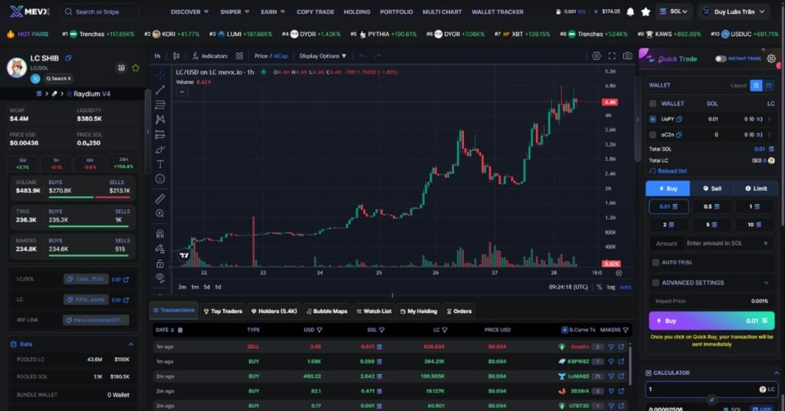Image resolution: width=785 pixels, height=411 pixels.
Task: Open external link for 1.58K buy row
Action: click(x=621, y=361)
